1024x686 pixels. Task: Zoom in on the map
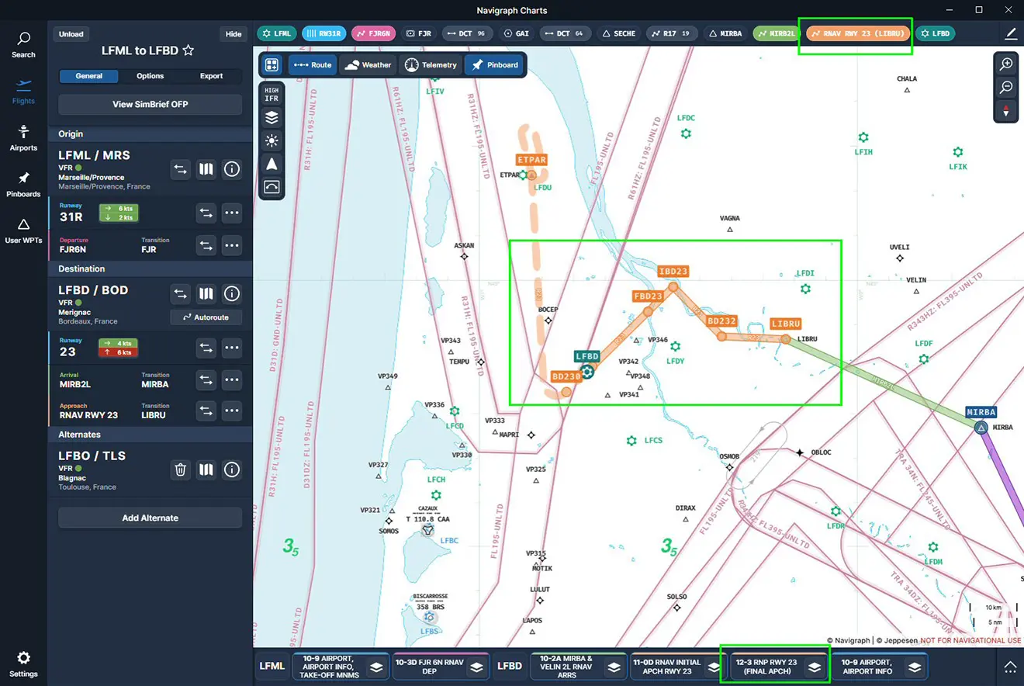1006,64
